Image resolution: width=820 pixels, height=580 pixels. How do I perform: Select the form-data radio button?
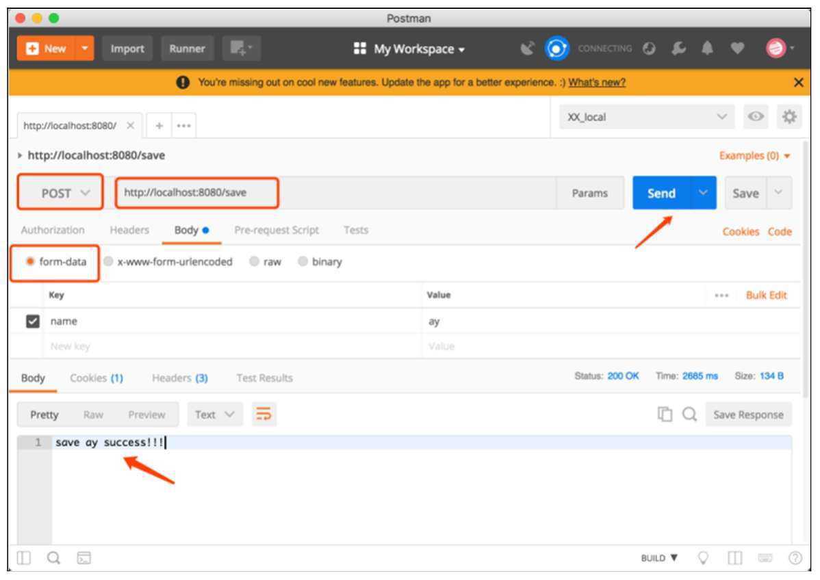coord(30,261)
